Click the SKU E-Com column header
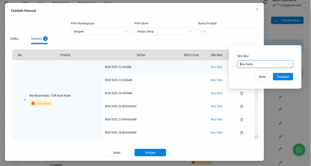Image resolution: width=311 pixels, height=166 pixels. 191,55
